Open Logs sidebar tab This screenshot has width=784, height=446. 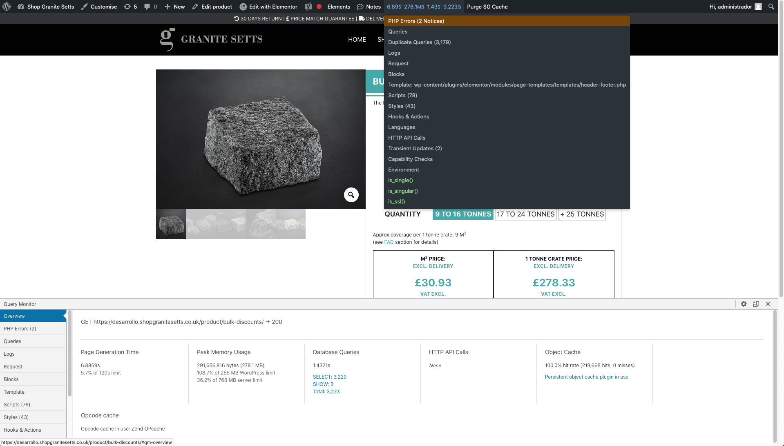click(33, 354)
